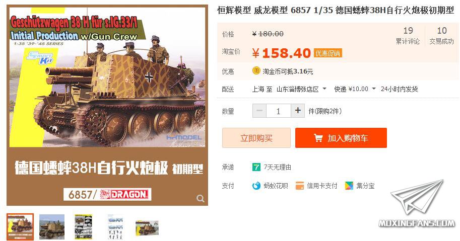Click the paper plane Moxingfans logo
This screenshot has width=460, height=241.
417,203
